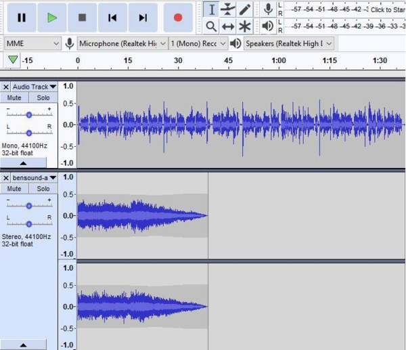
Task: Close the bensound track with its X button
Action: point(6,178)
